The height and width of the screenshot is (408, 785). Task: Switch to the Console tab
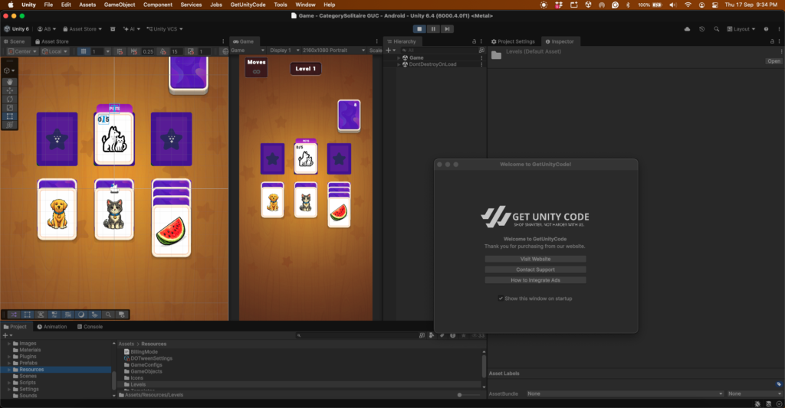[x=90, y=327]
